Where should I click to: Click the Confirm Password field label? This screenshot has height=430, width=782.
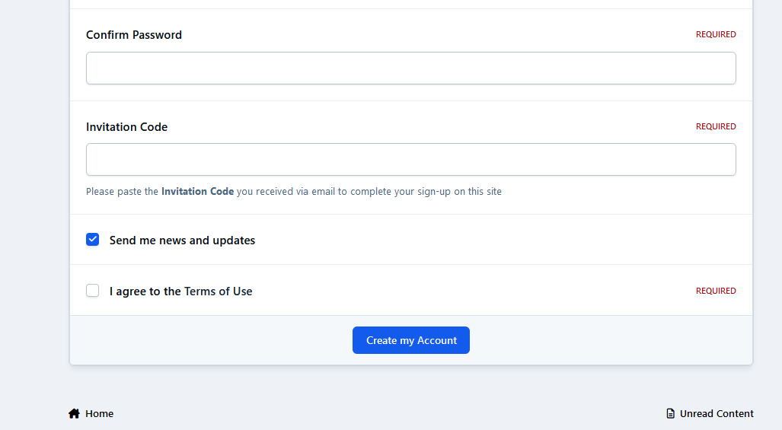coord(134,35)
